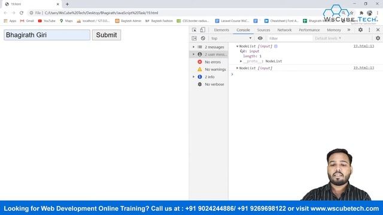The width and height of the screenshot is (383, 215).
Task: Open the YouTube bookmark
Action: tap(47, 21)
